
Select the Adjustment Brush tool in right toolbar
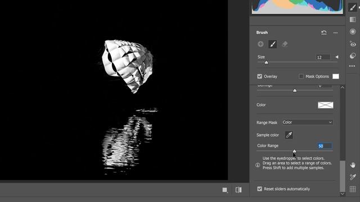pos(353,7)
